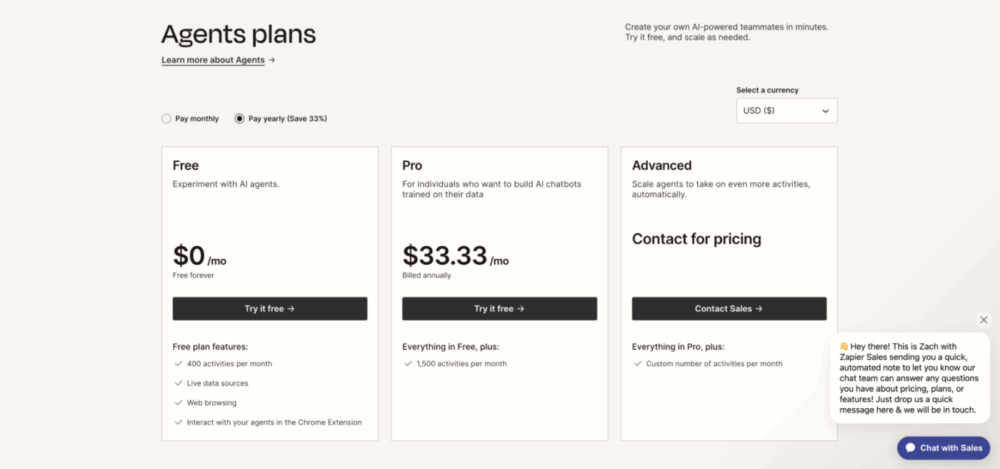1000x469 pixels.
Task: Open the Chat with Sales widget
Action: 943,448
